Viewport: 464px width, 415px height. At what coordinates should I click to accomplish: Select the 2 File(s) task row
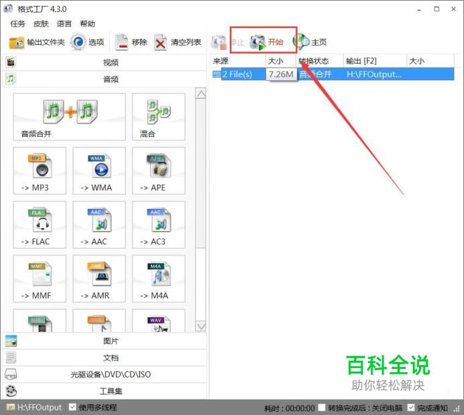[x=332, y=74]
